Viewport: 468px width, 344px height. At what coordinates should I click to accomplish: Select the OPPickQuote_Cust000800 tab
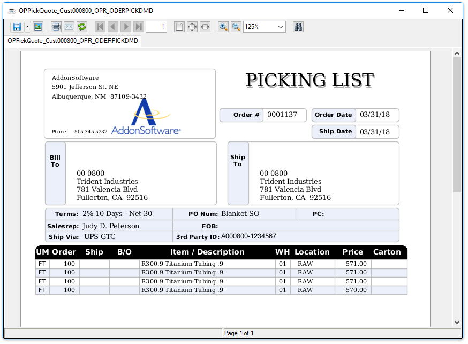pos(73,41)
